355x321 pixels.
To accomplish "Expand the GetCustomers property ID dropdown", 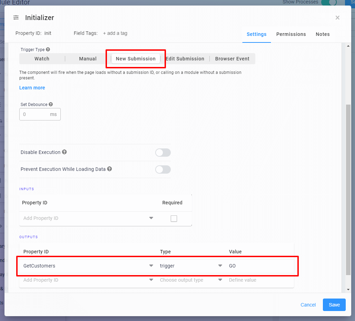I will (151, 266).
